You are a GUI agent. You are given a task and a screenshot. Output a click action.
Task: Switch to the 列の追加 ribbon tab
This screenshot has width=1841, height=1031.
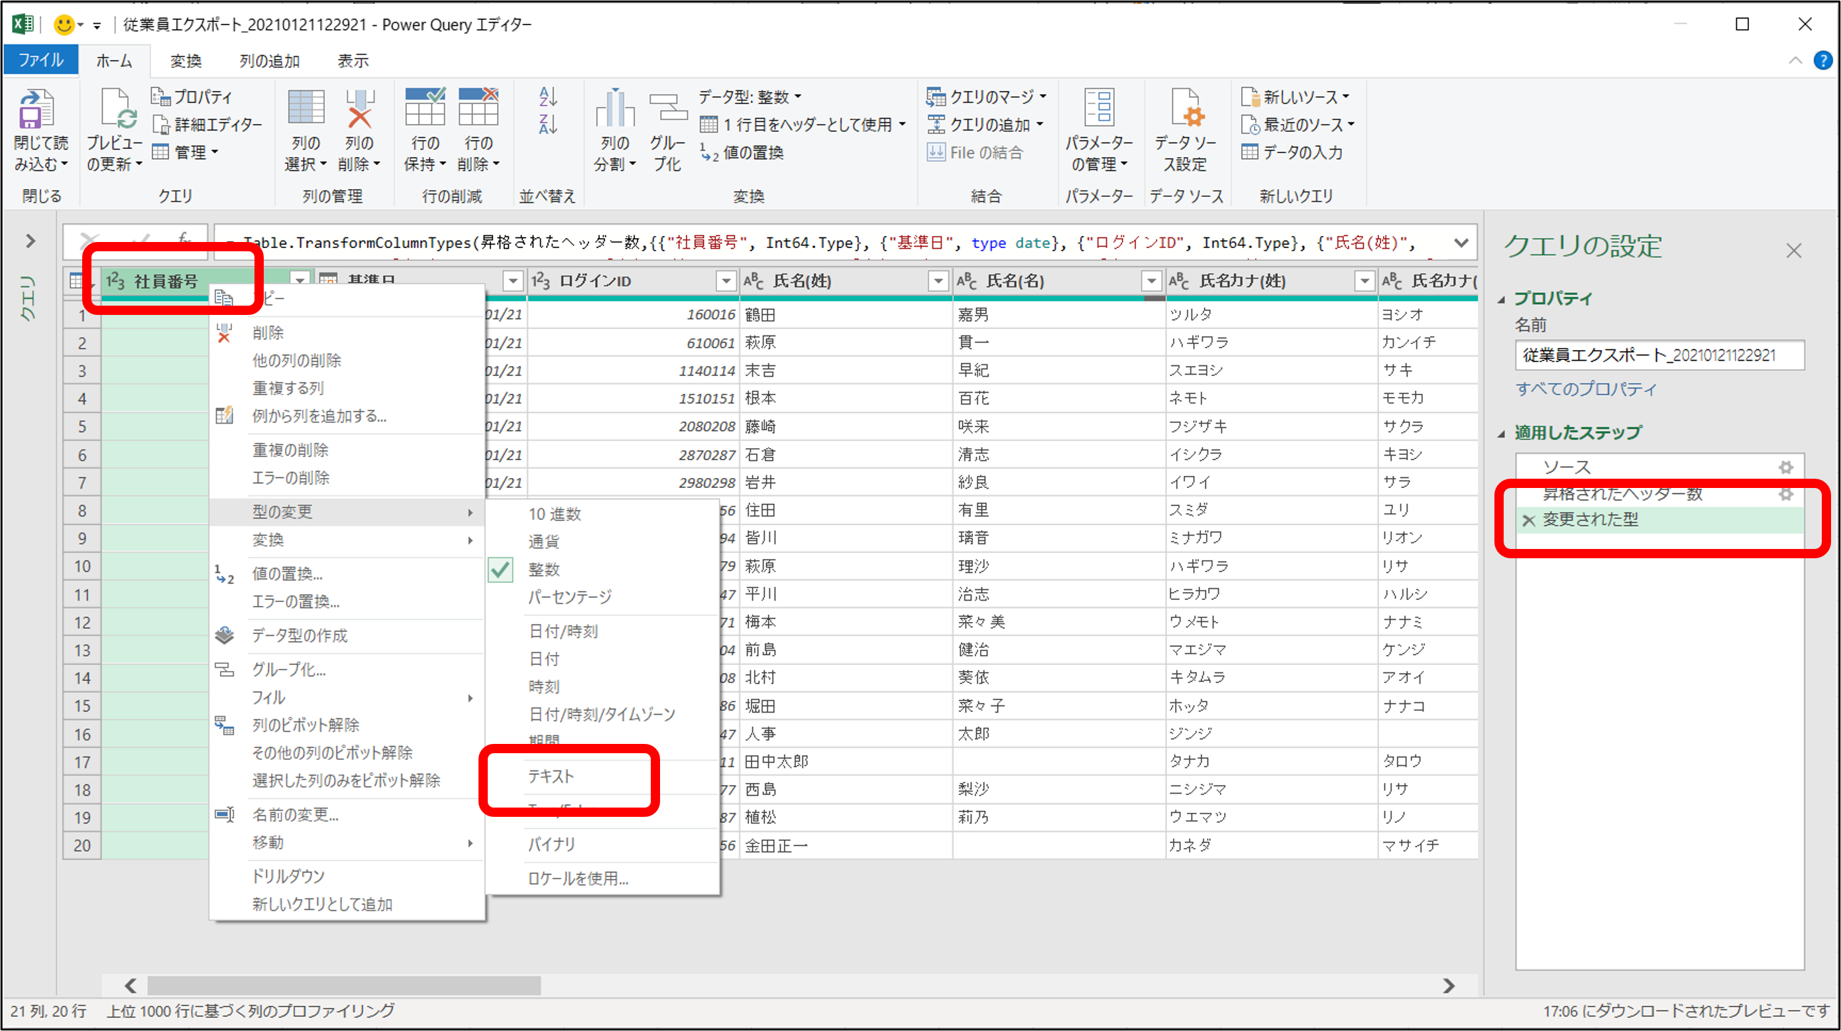(270, 62)
